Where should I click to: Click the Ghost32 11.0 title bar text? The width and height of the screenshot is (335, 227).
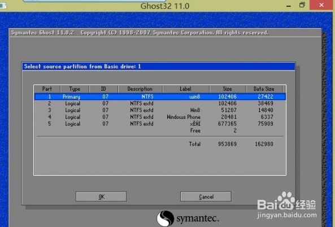point(165,6)
